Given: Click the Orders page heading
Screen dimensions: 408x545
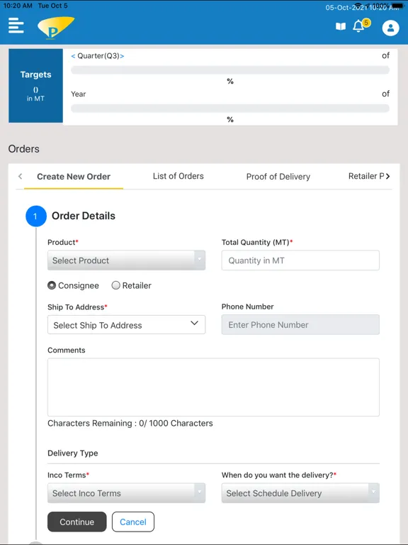Looking at the screenshot, I should tap(23, 149).
